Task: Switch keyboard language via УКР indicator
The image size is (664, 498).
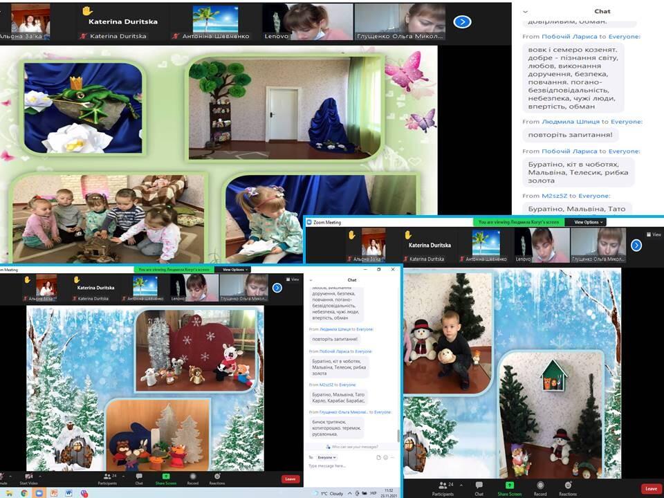Action: click(x=373, y=493)
